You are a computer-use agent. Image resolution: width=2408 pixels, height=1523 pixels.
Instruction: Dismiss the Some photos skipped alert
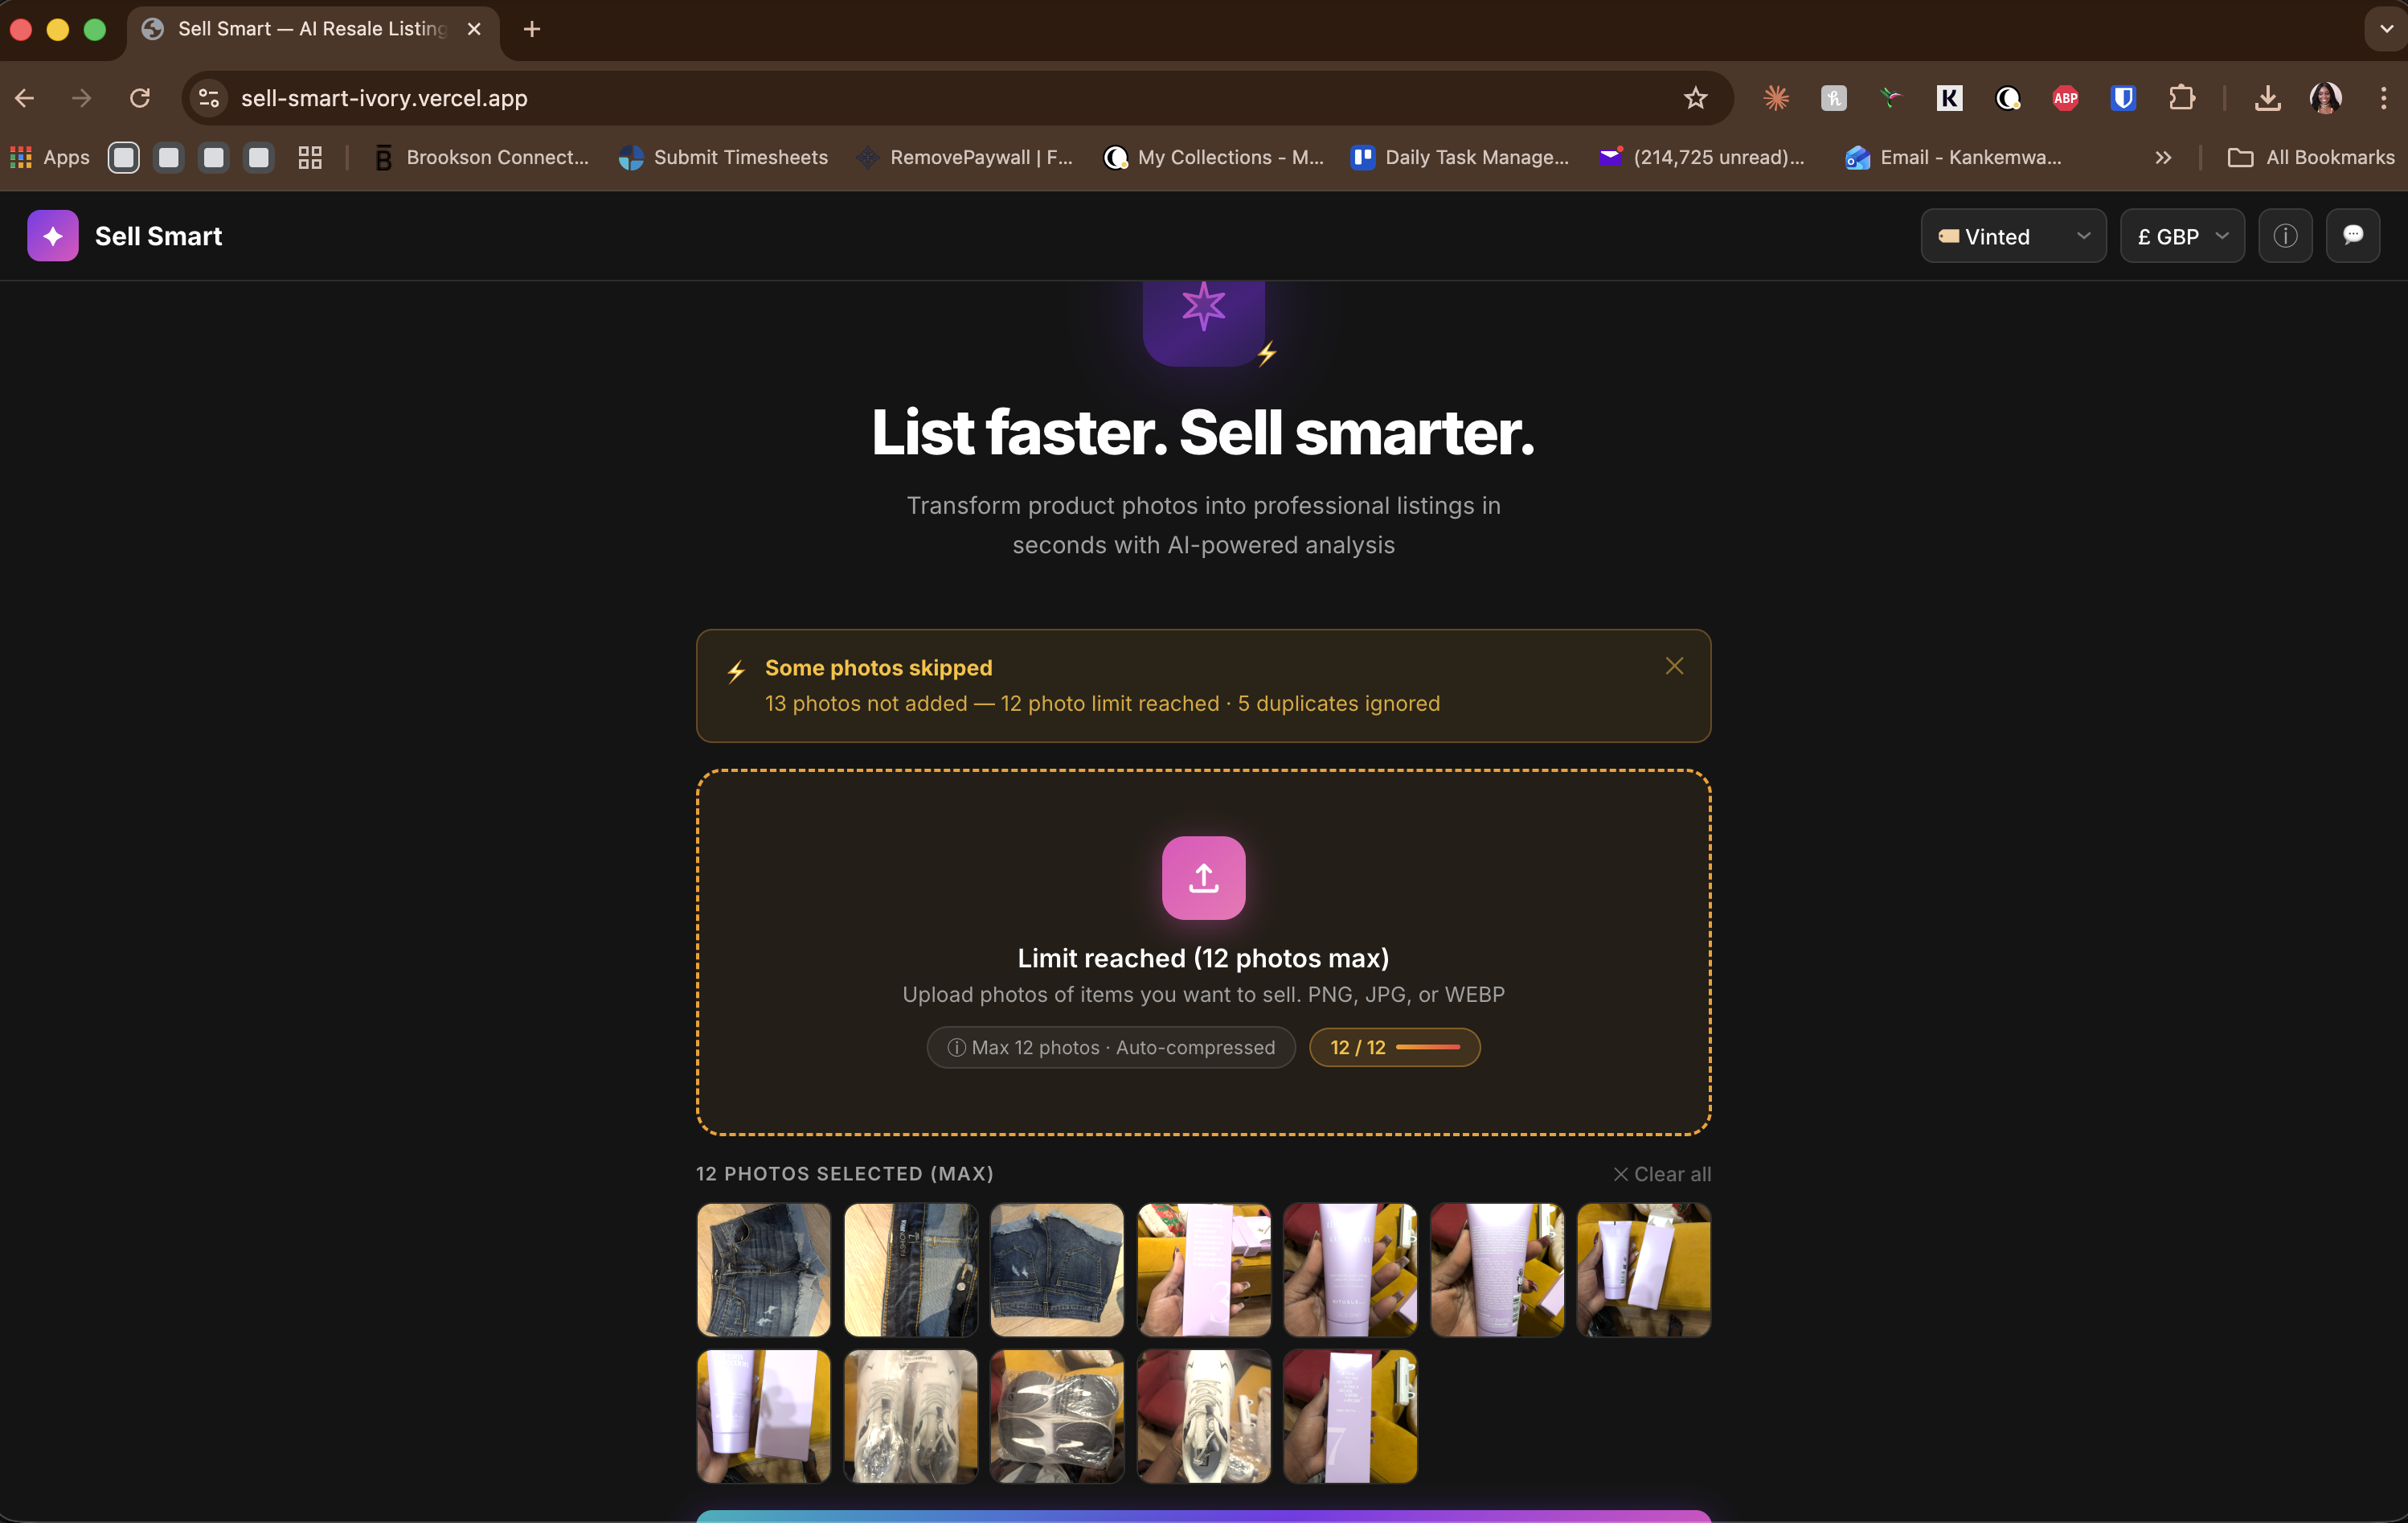point(1674,667)
